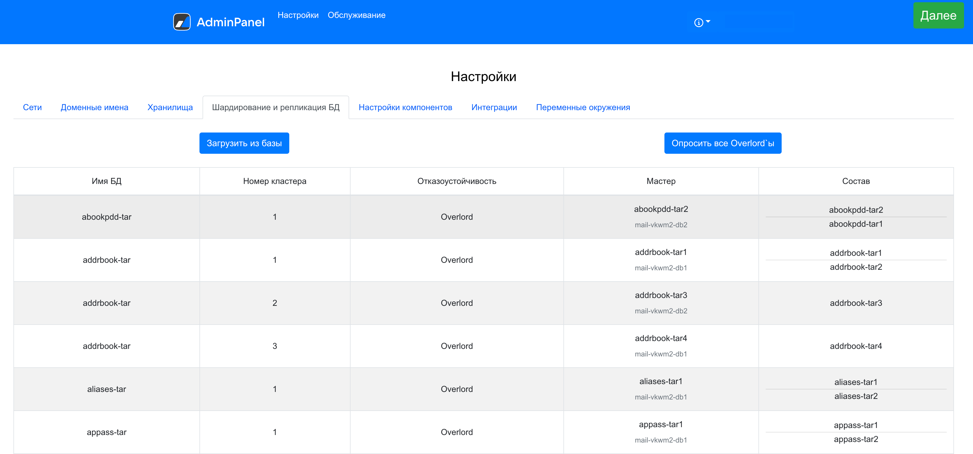The width and height of the screenshot is (973, 454).
Task: Click aliases-tar2 in Состав column
Action: click(856, 396)
